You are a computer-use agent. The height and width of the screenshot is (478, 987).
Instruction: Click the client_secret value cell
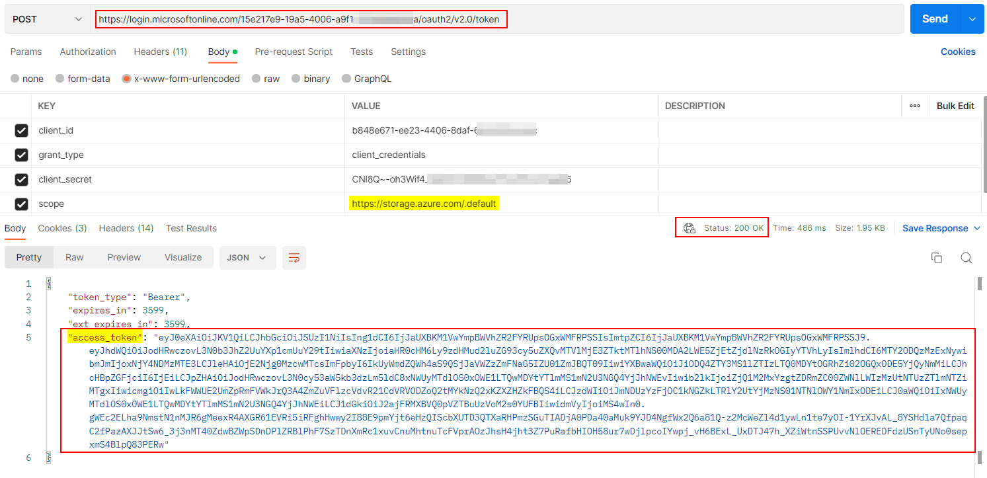point(502,179)
